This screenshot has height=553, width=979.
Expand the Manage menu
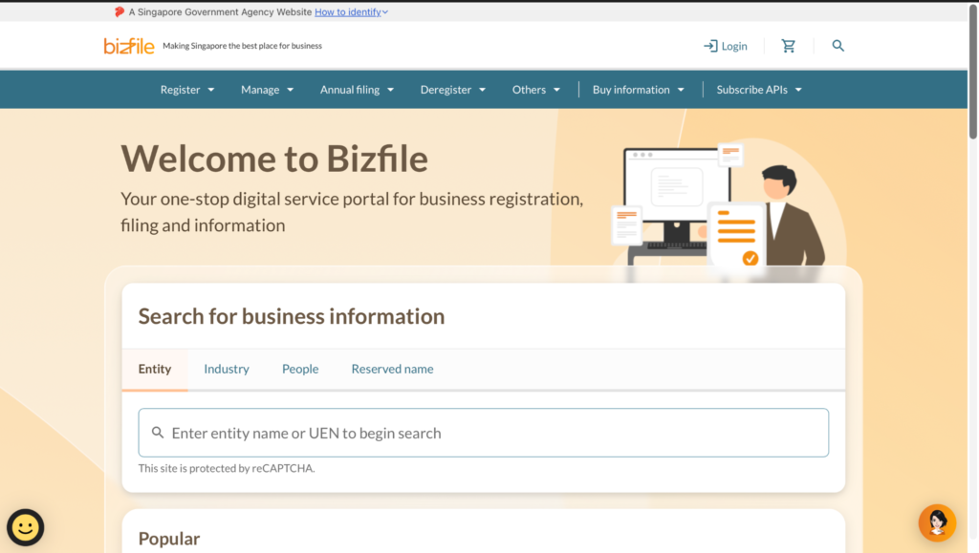[268, 90]
